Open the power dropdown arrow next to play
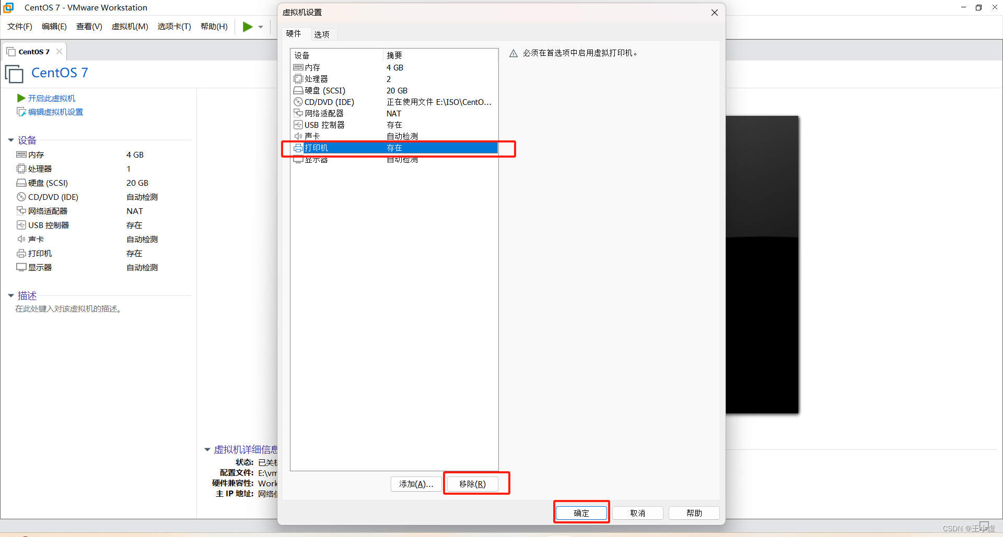1003x537 pixels. pos(261,27)
